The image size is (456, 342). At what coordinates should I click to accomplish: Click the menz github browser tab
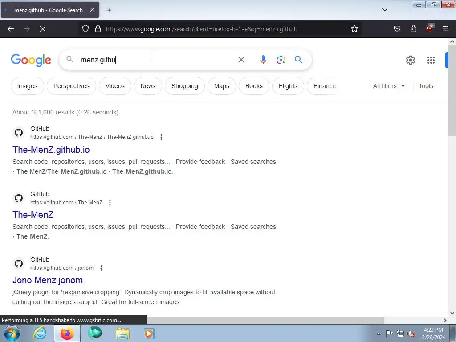click(50, 10)
